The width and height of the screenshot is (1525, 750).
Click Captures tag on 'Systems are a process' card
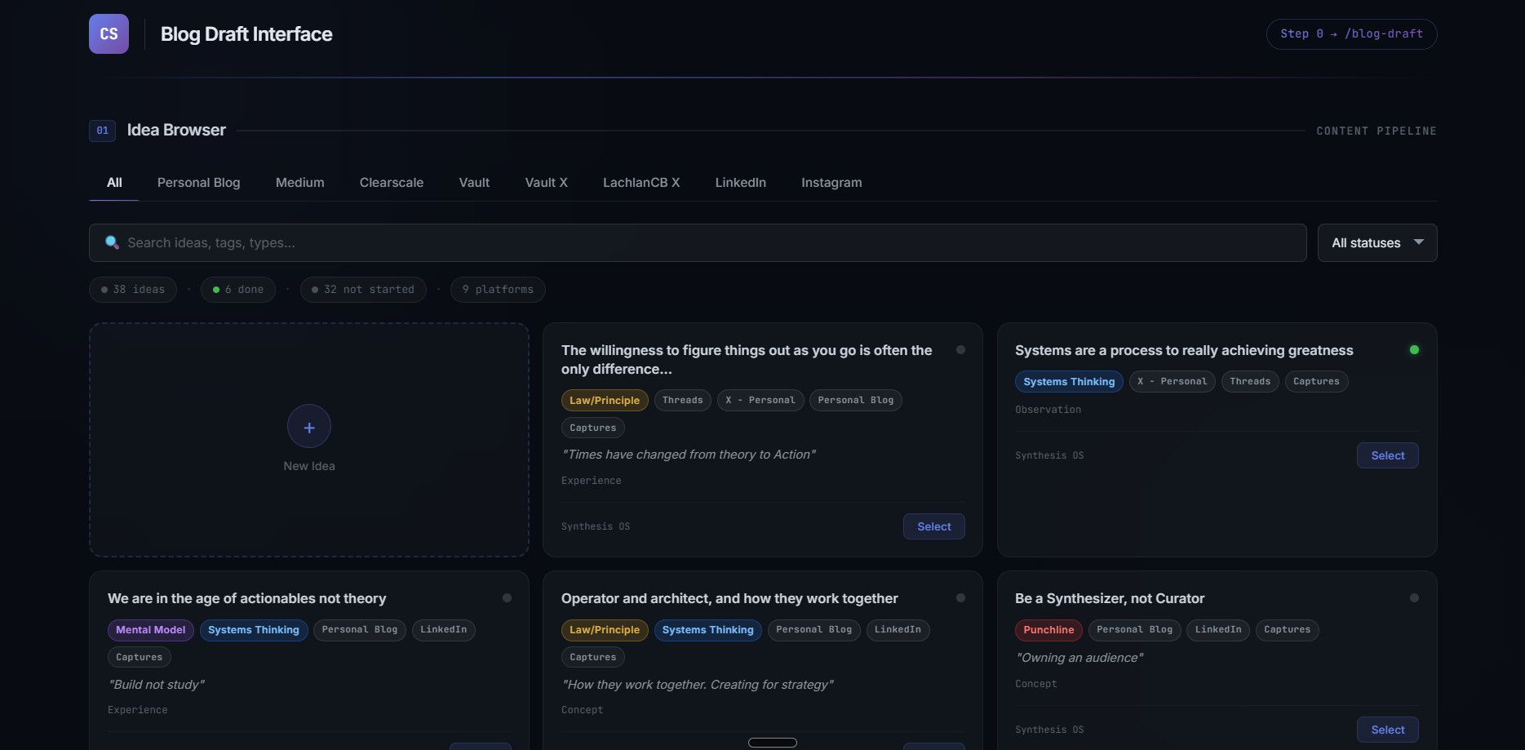point(1316,382)
